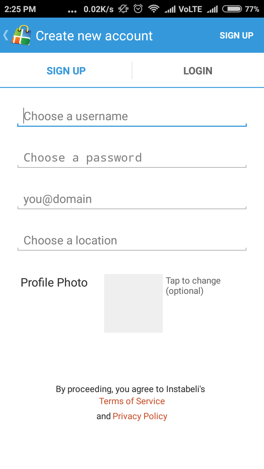The height and width of the screenshot is (469, 264).
Task: Tap the Instabeli shopping bag app icon
Action: point(21,36)
